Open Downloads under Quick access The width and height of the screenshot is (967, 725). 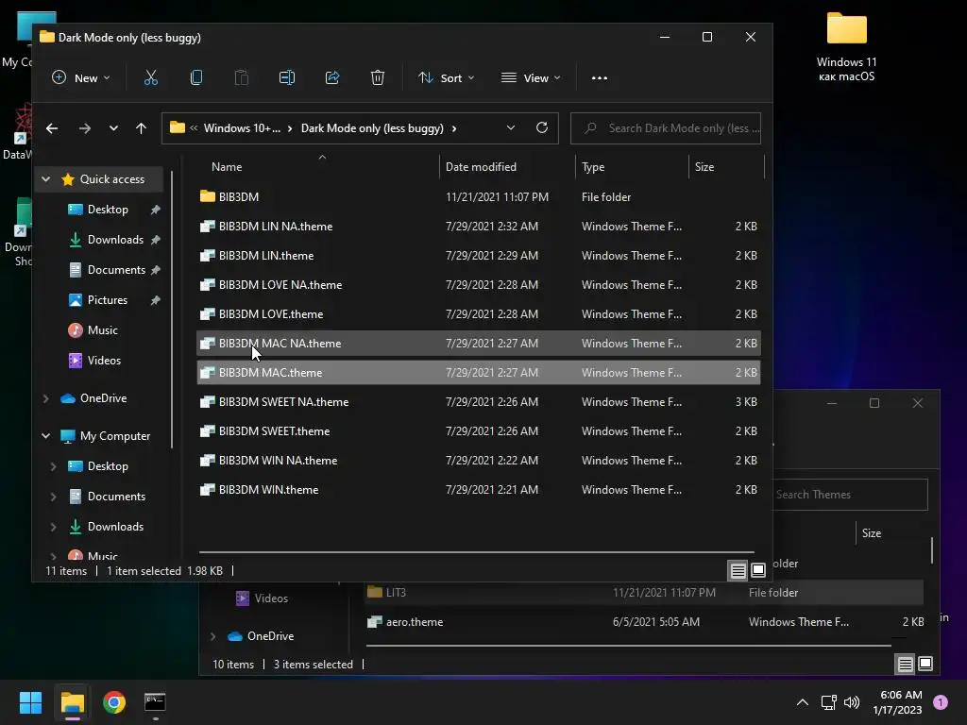pos(115,240)
